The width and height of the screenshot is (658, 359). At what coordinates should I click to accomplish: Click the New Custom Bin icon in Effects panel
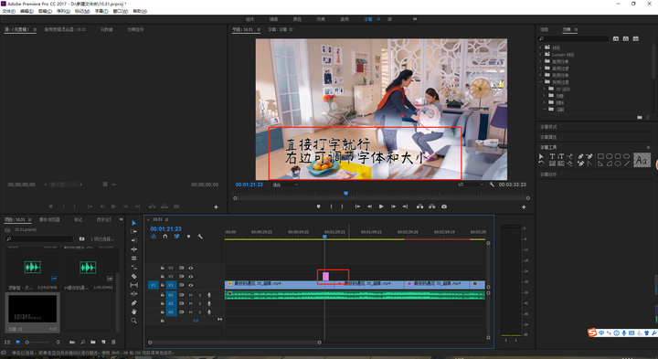(640, 118)
